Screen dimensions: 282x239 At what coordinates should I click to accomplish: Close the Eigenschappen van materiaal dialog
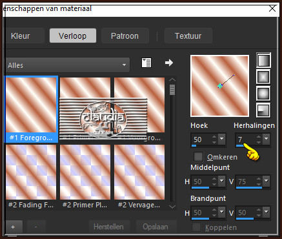pyautogui.click(x=272, y=8)
